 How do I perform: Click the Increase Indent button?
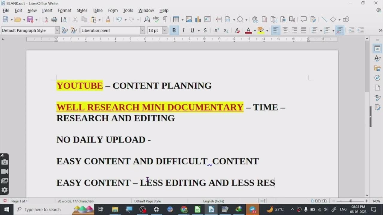point(352,30)
